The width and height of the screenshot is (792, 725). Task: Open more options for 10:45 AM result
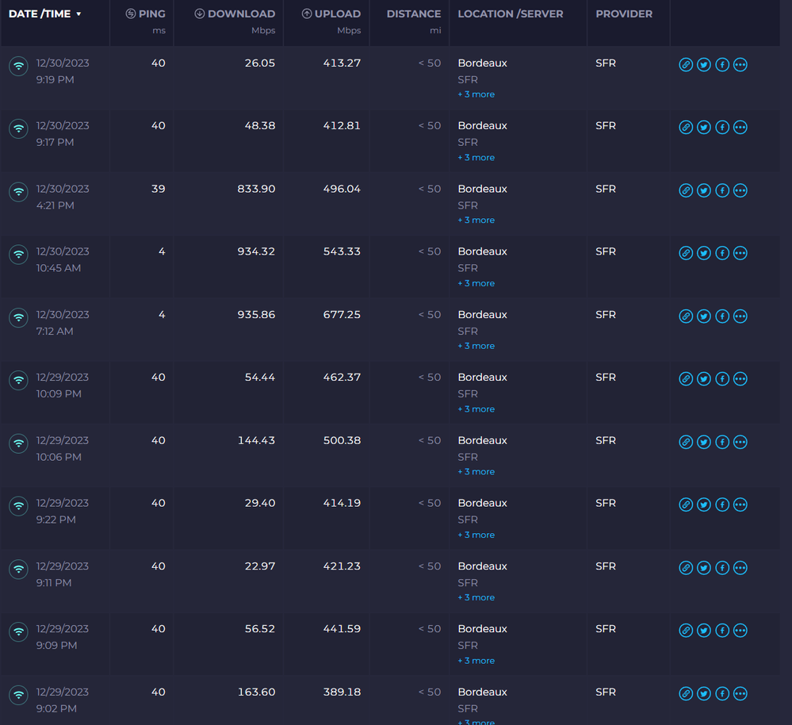click(x=740, y=253)
